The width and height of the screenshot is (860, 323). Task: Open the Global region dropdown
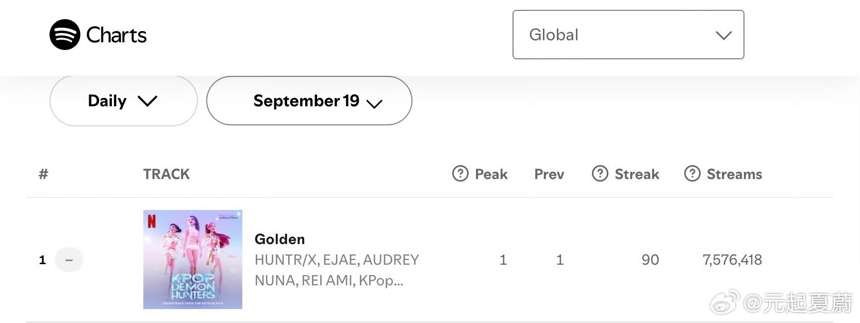pos(628,35)
